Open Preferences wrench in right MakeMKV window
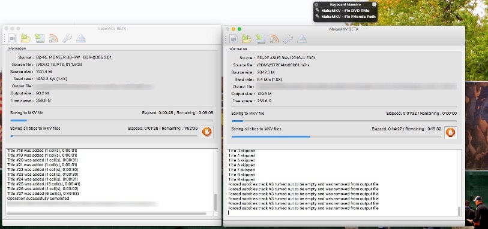 coord(288,39)
